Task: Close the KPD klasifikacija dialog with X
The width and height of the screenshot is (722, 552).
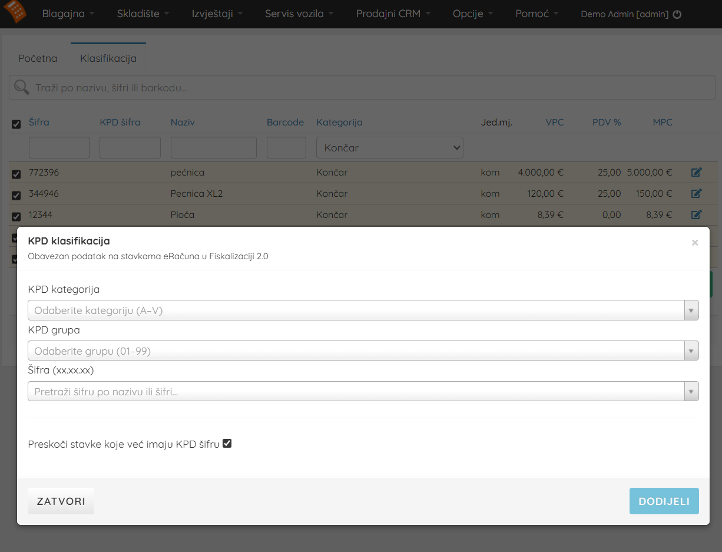Action: point(695,242)
